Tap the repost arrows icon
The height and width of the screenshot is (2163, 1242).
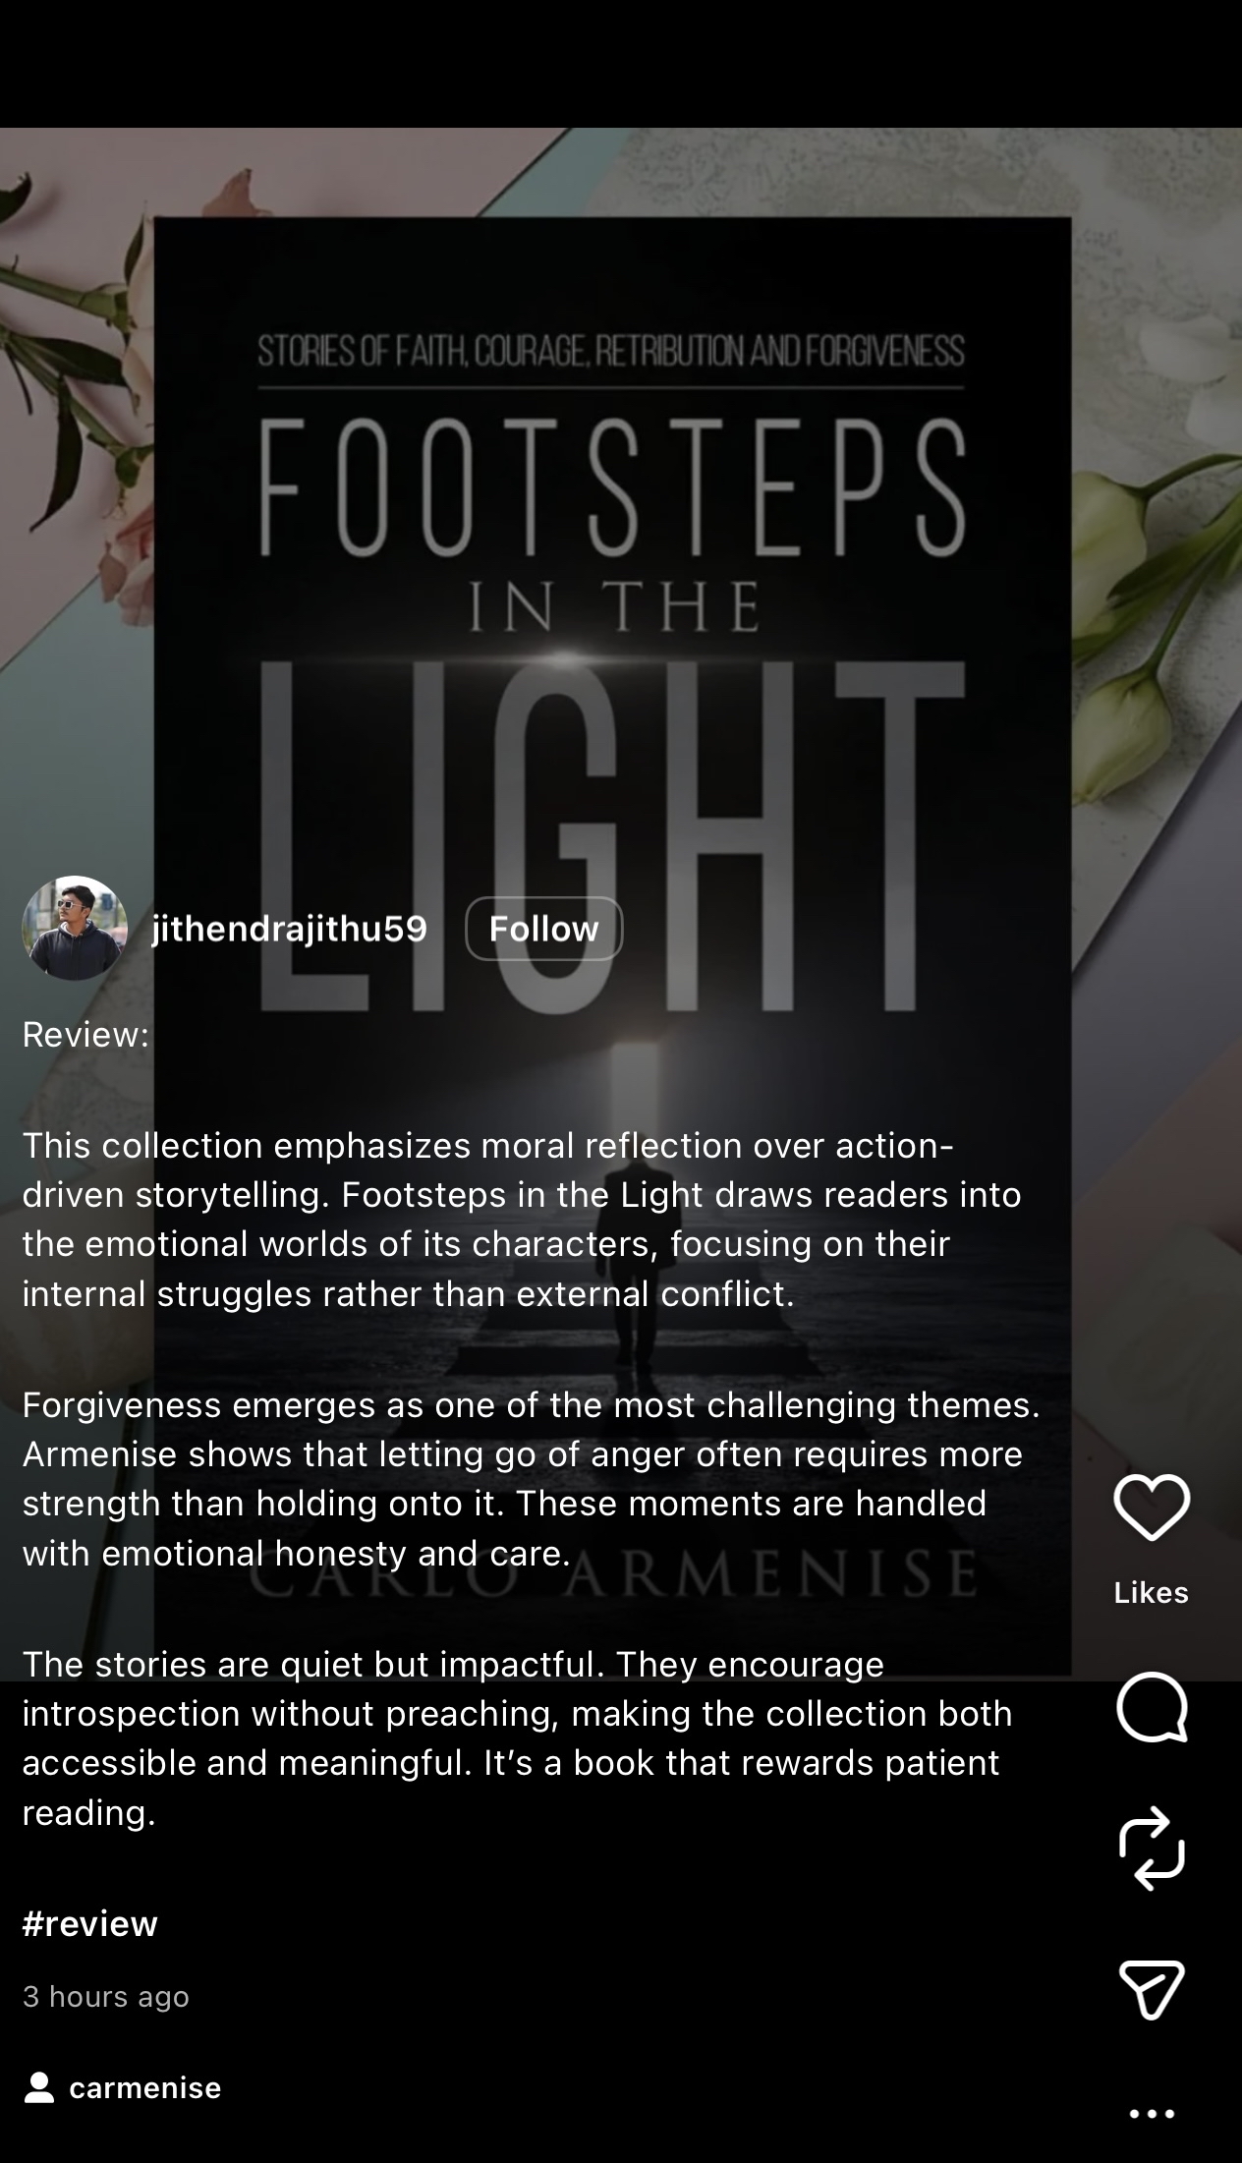[1152, 1849]
